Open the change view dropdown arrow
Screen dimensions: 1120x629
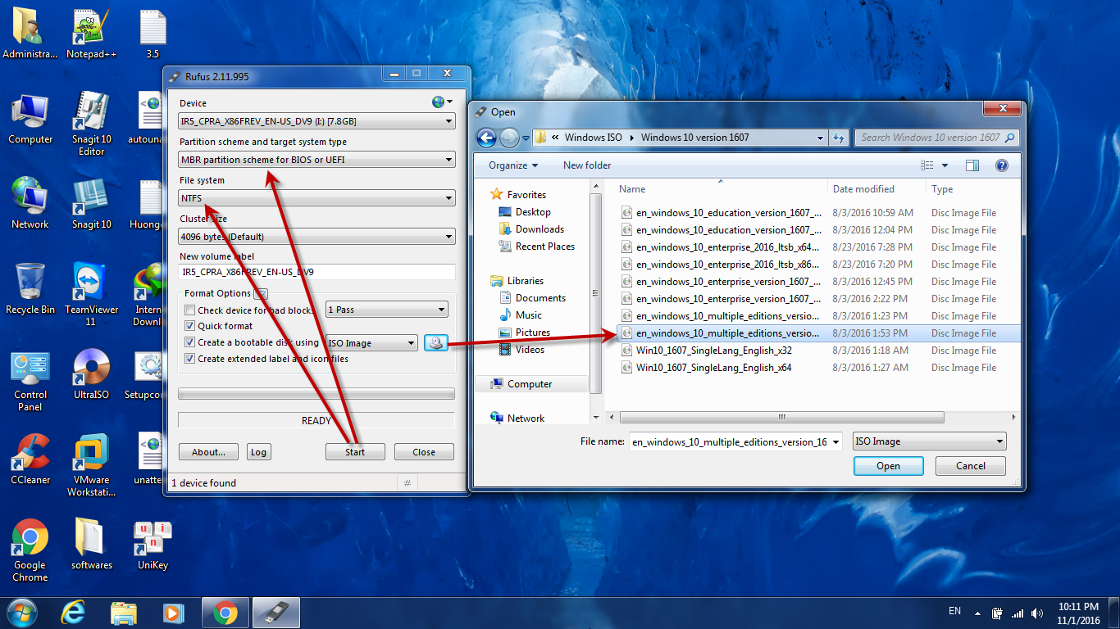[x=945, y=165]
